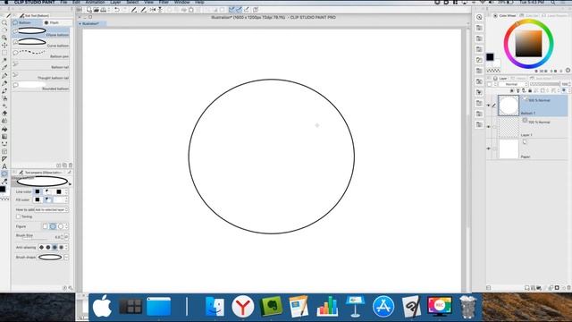Viewport: 572px width, 322px height.
Task: Select the rectangle Figure option
Action: click(x=45, y=226)
